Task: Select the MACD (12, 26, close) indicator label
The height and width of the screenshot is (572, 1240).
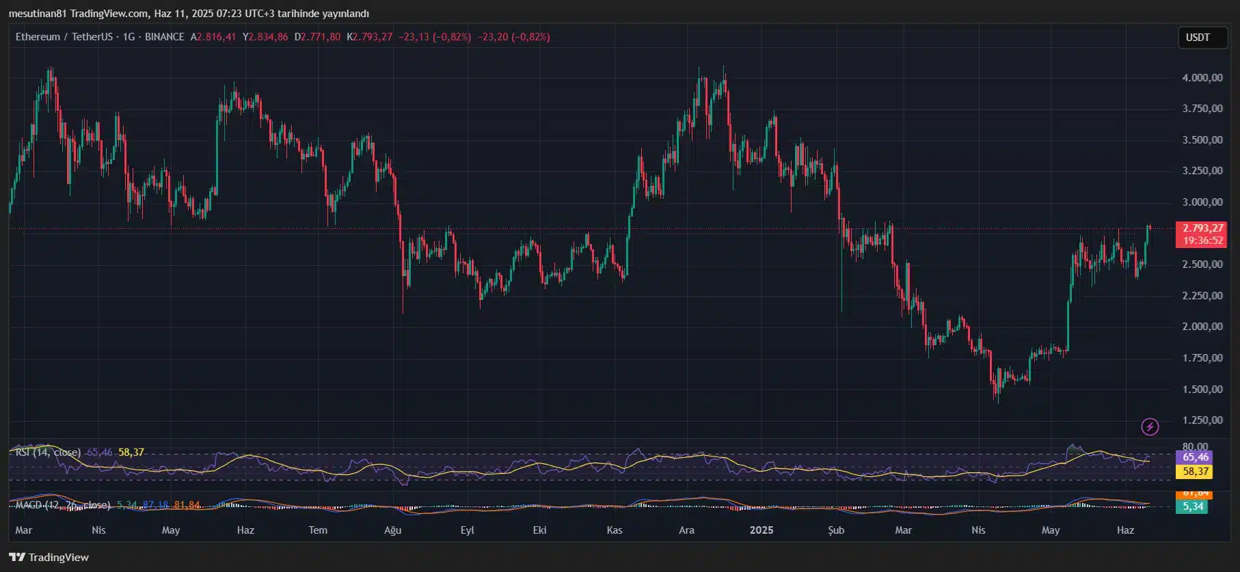Action: pos(63,505)
